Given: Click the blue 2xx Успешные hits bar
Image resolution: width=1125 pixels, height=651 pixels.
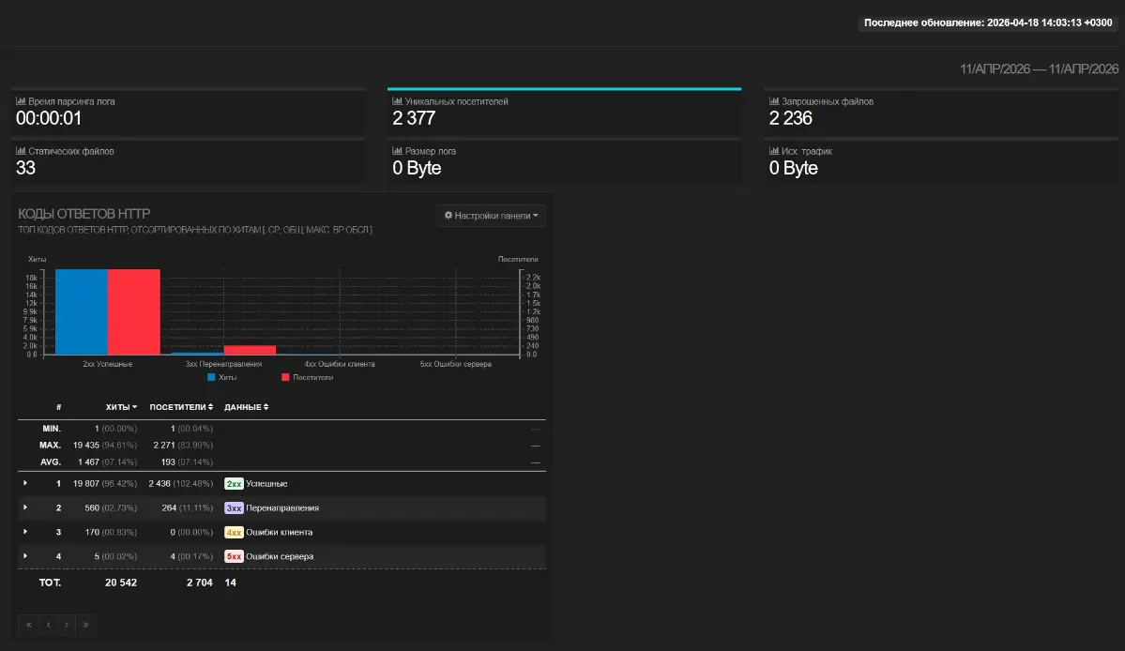Looking at the screenshot, I should pos(81,311).
